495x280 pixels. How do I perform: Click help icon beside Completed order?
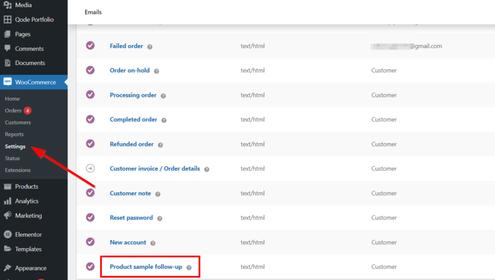click(164, 120)
